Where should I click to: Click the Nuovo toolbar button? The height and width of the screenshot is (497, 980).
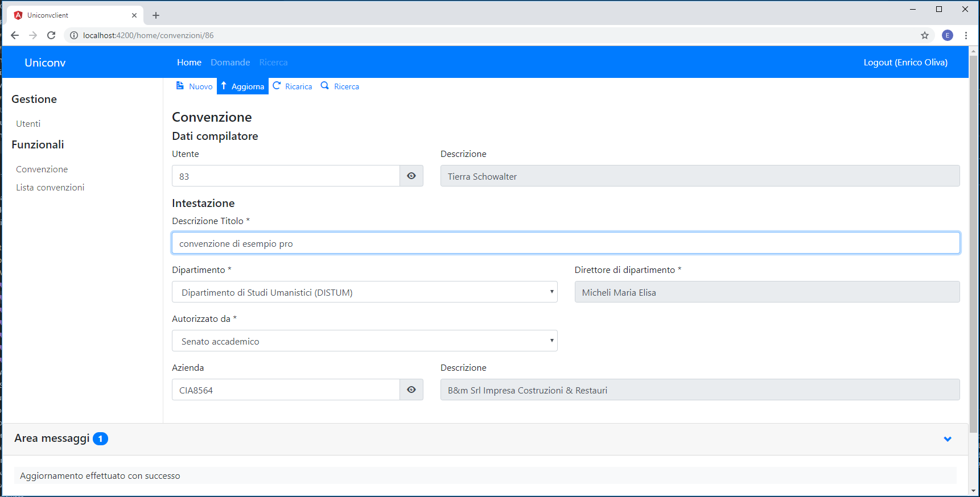pos(194,86)
